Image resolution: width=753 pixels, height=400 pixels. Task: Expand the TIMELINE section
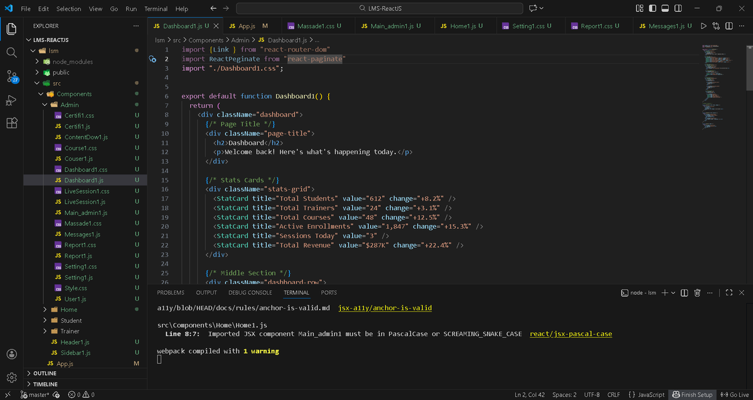click(x=45, y=384)
